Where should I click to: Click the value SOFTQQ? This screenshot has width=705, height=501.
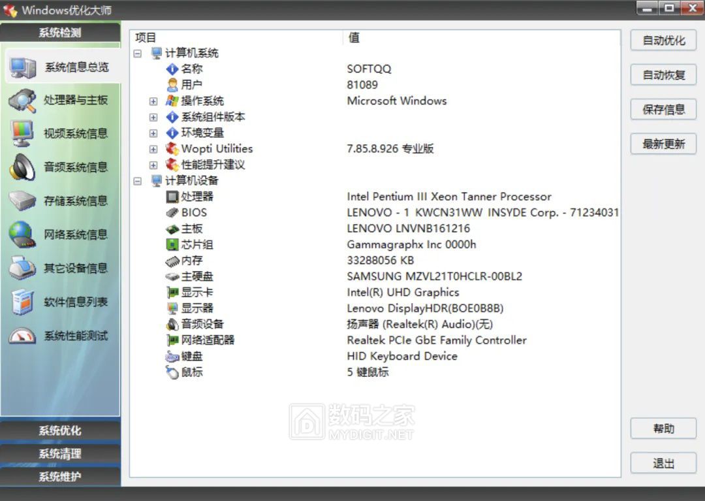click(x=369, y=69)
